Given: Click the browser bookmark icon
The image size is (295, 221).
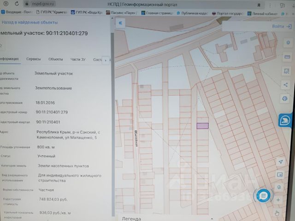Looking at the screenshot, I should [259, 5].
